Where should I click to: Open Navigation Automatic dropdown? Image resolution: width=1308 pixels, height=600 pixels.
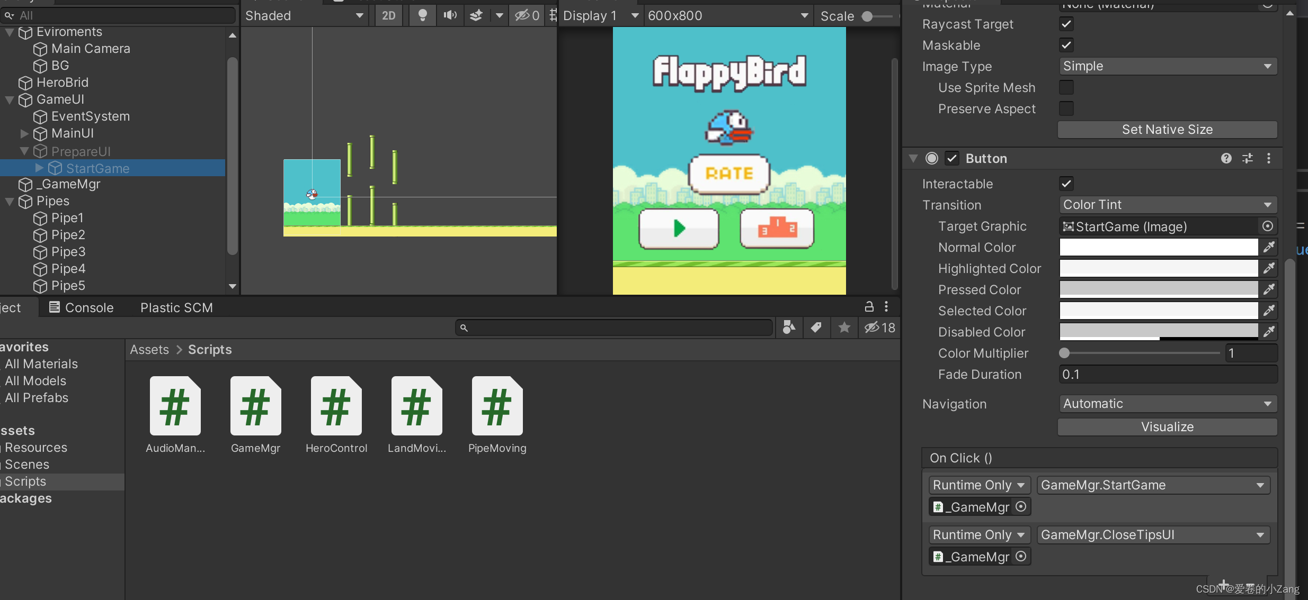click(x=1168, y=404)
